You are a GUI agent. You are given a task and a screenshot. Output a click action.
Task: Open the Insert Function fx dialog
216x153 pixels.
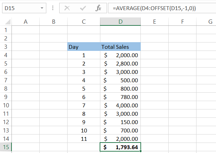click(98, 8)
